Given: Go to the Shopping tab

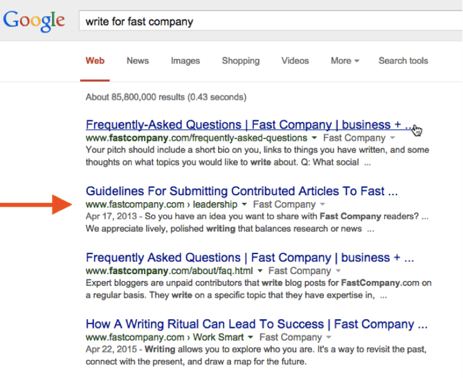Looking at the screenshot, I should [x=241, y=61].
